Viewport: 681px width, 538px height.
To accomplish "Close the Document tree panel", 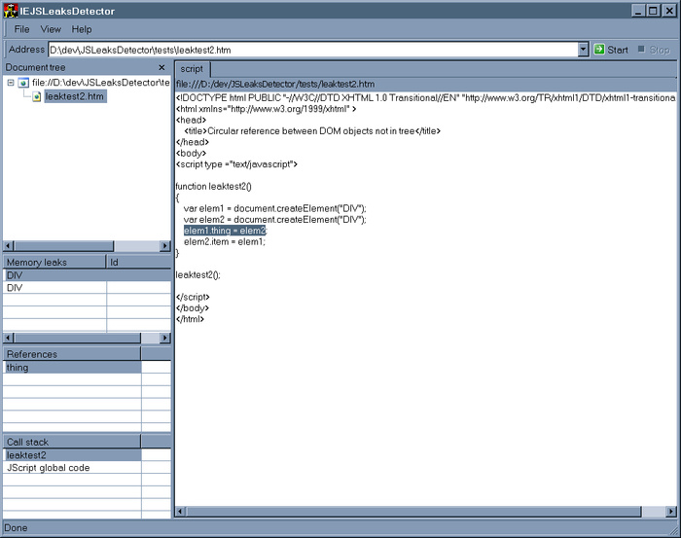I will (x=161, y=67).
